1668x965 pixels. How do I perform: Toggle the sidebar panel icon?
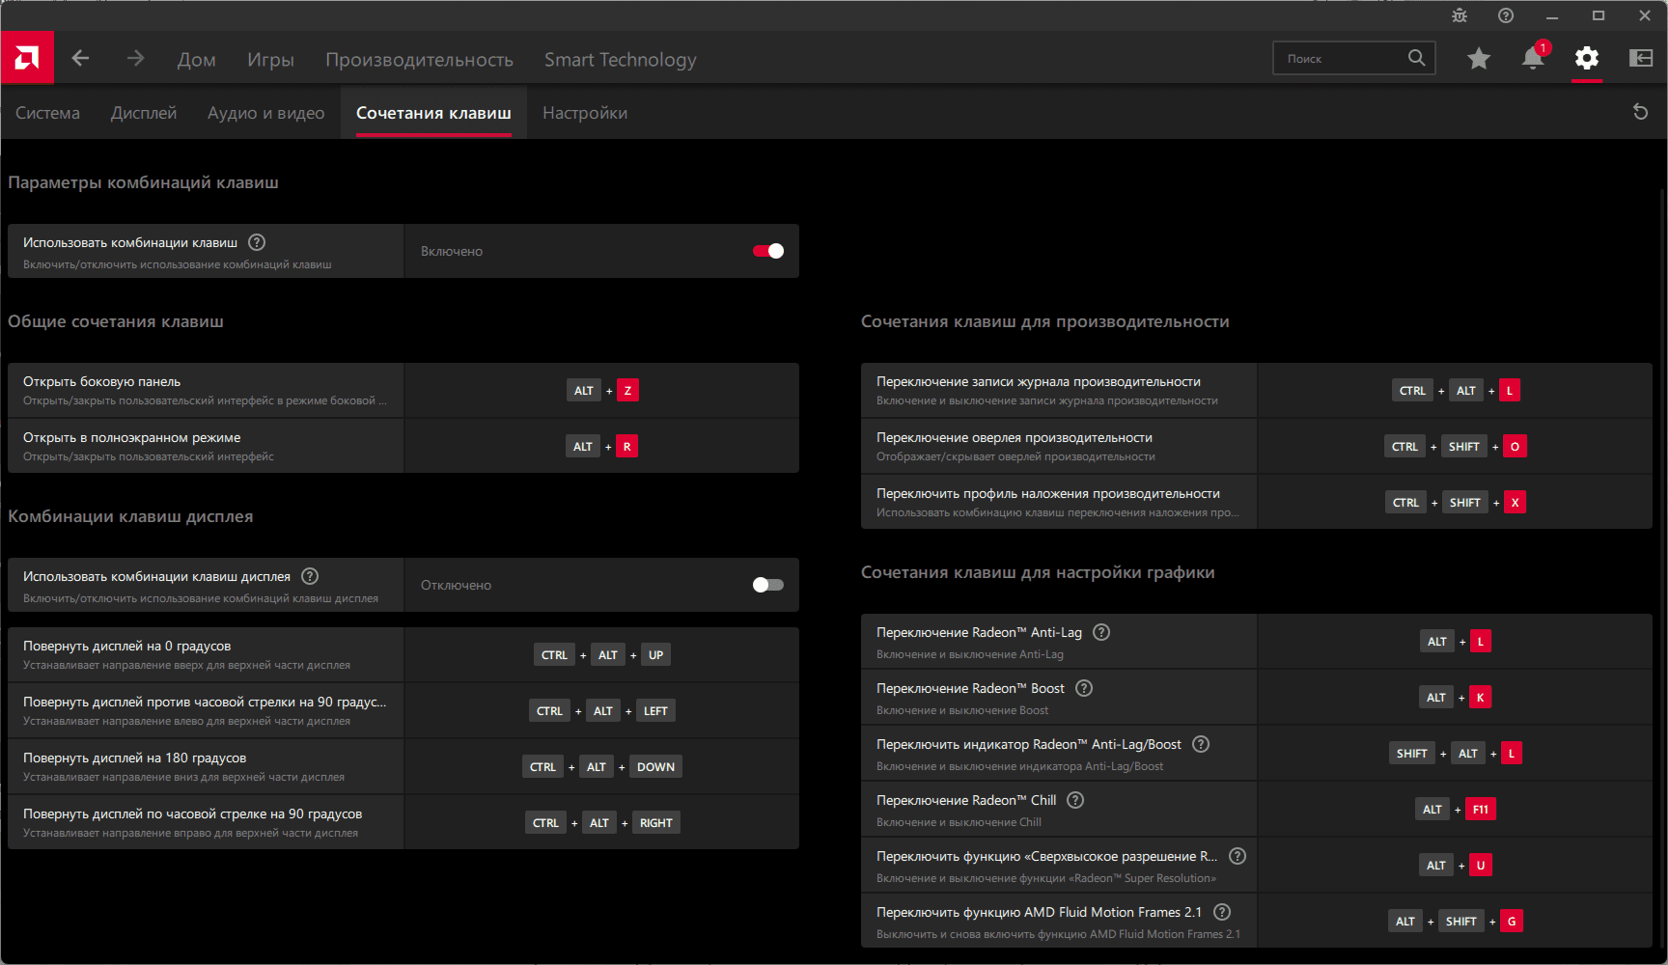(x=1641, y=58)
